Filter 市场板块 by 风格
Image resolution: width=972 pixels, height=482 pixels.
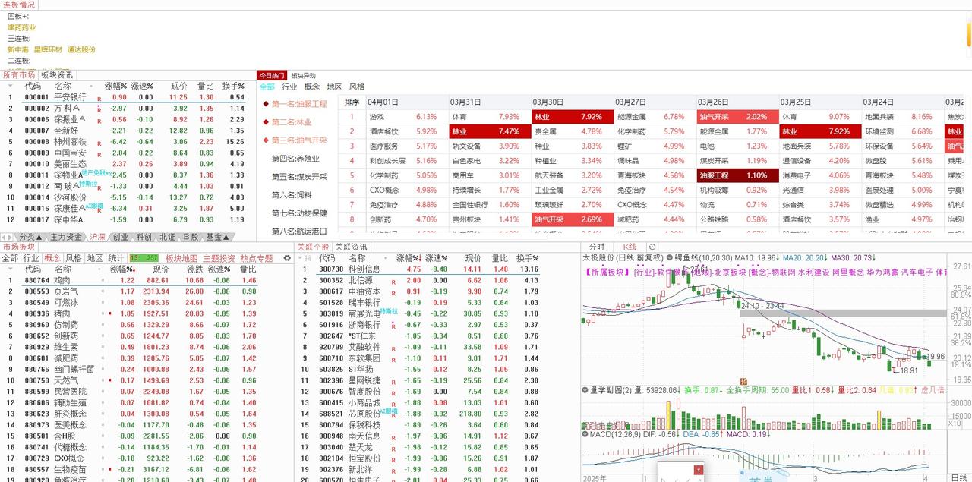pos(74,258)
